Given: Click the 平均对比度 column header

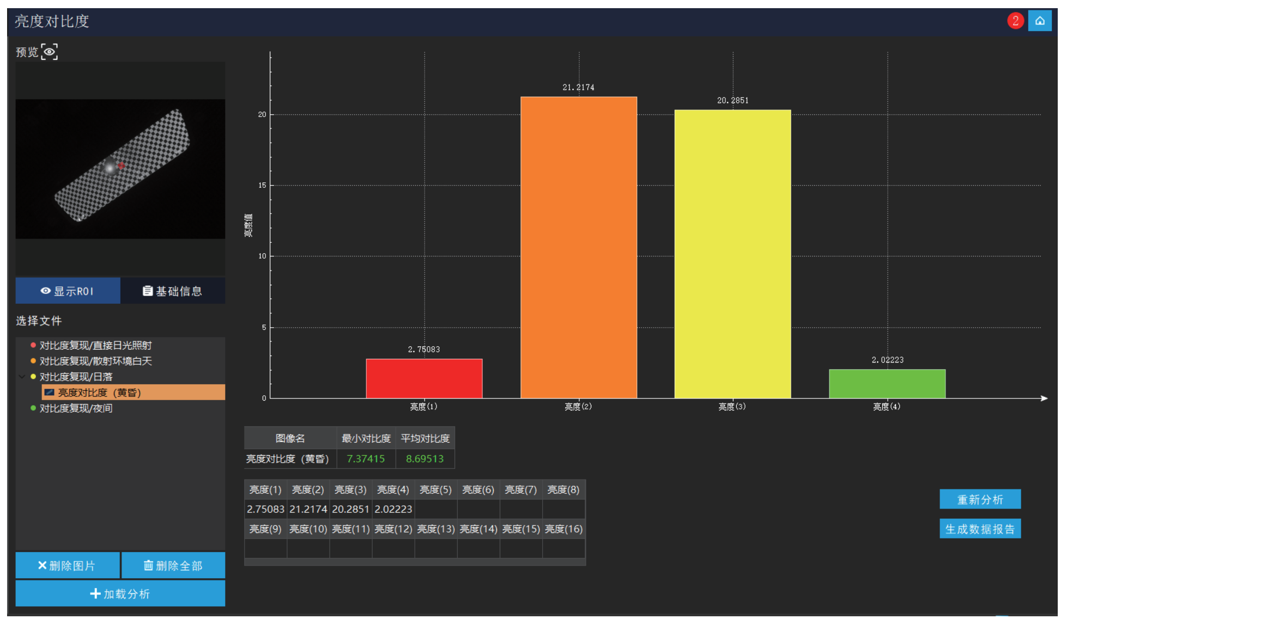Looking at the screenshot, I should click(x=425, y=438).
